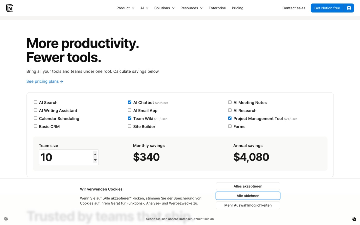This screenshot has height=225, width=360.
Task: Uncheck the AI Chatbot checkbox
Action: coord(129,102)
